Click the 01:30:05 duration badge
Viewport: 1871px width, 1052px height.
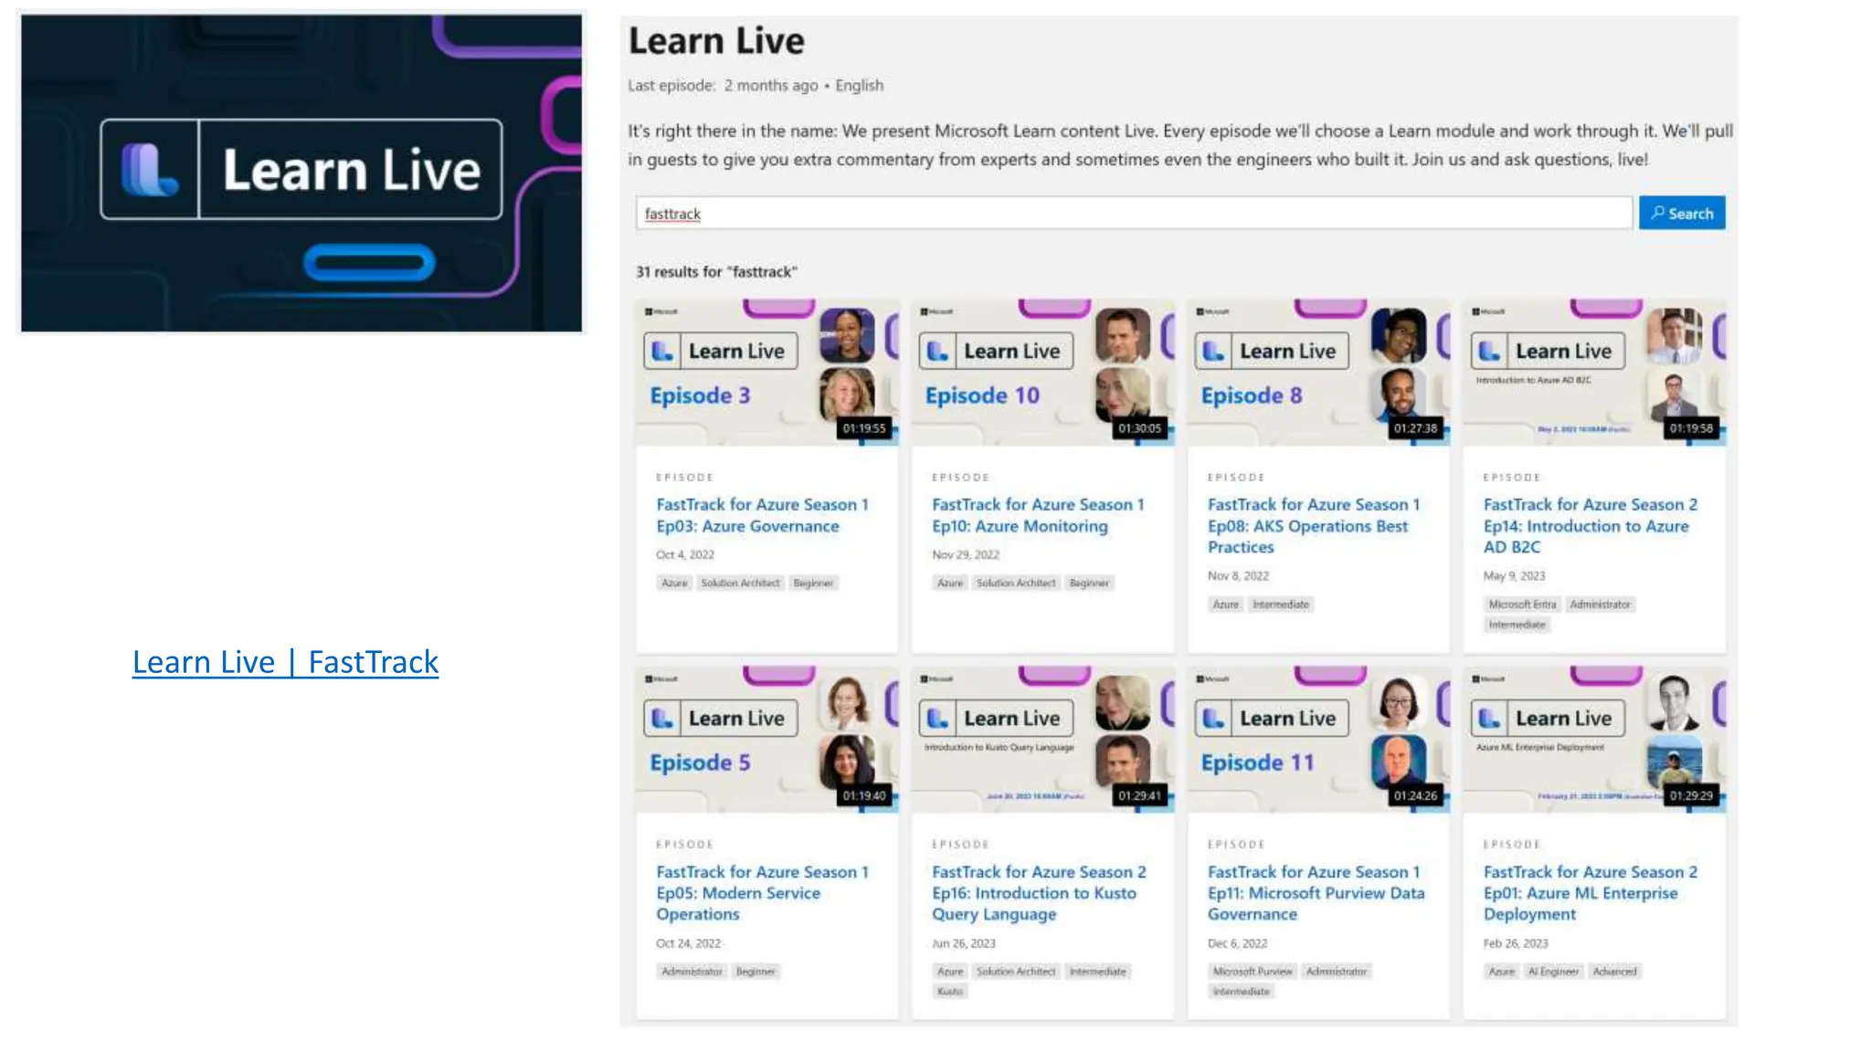pos(1140,428)
